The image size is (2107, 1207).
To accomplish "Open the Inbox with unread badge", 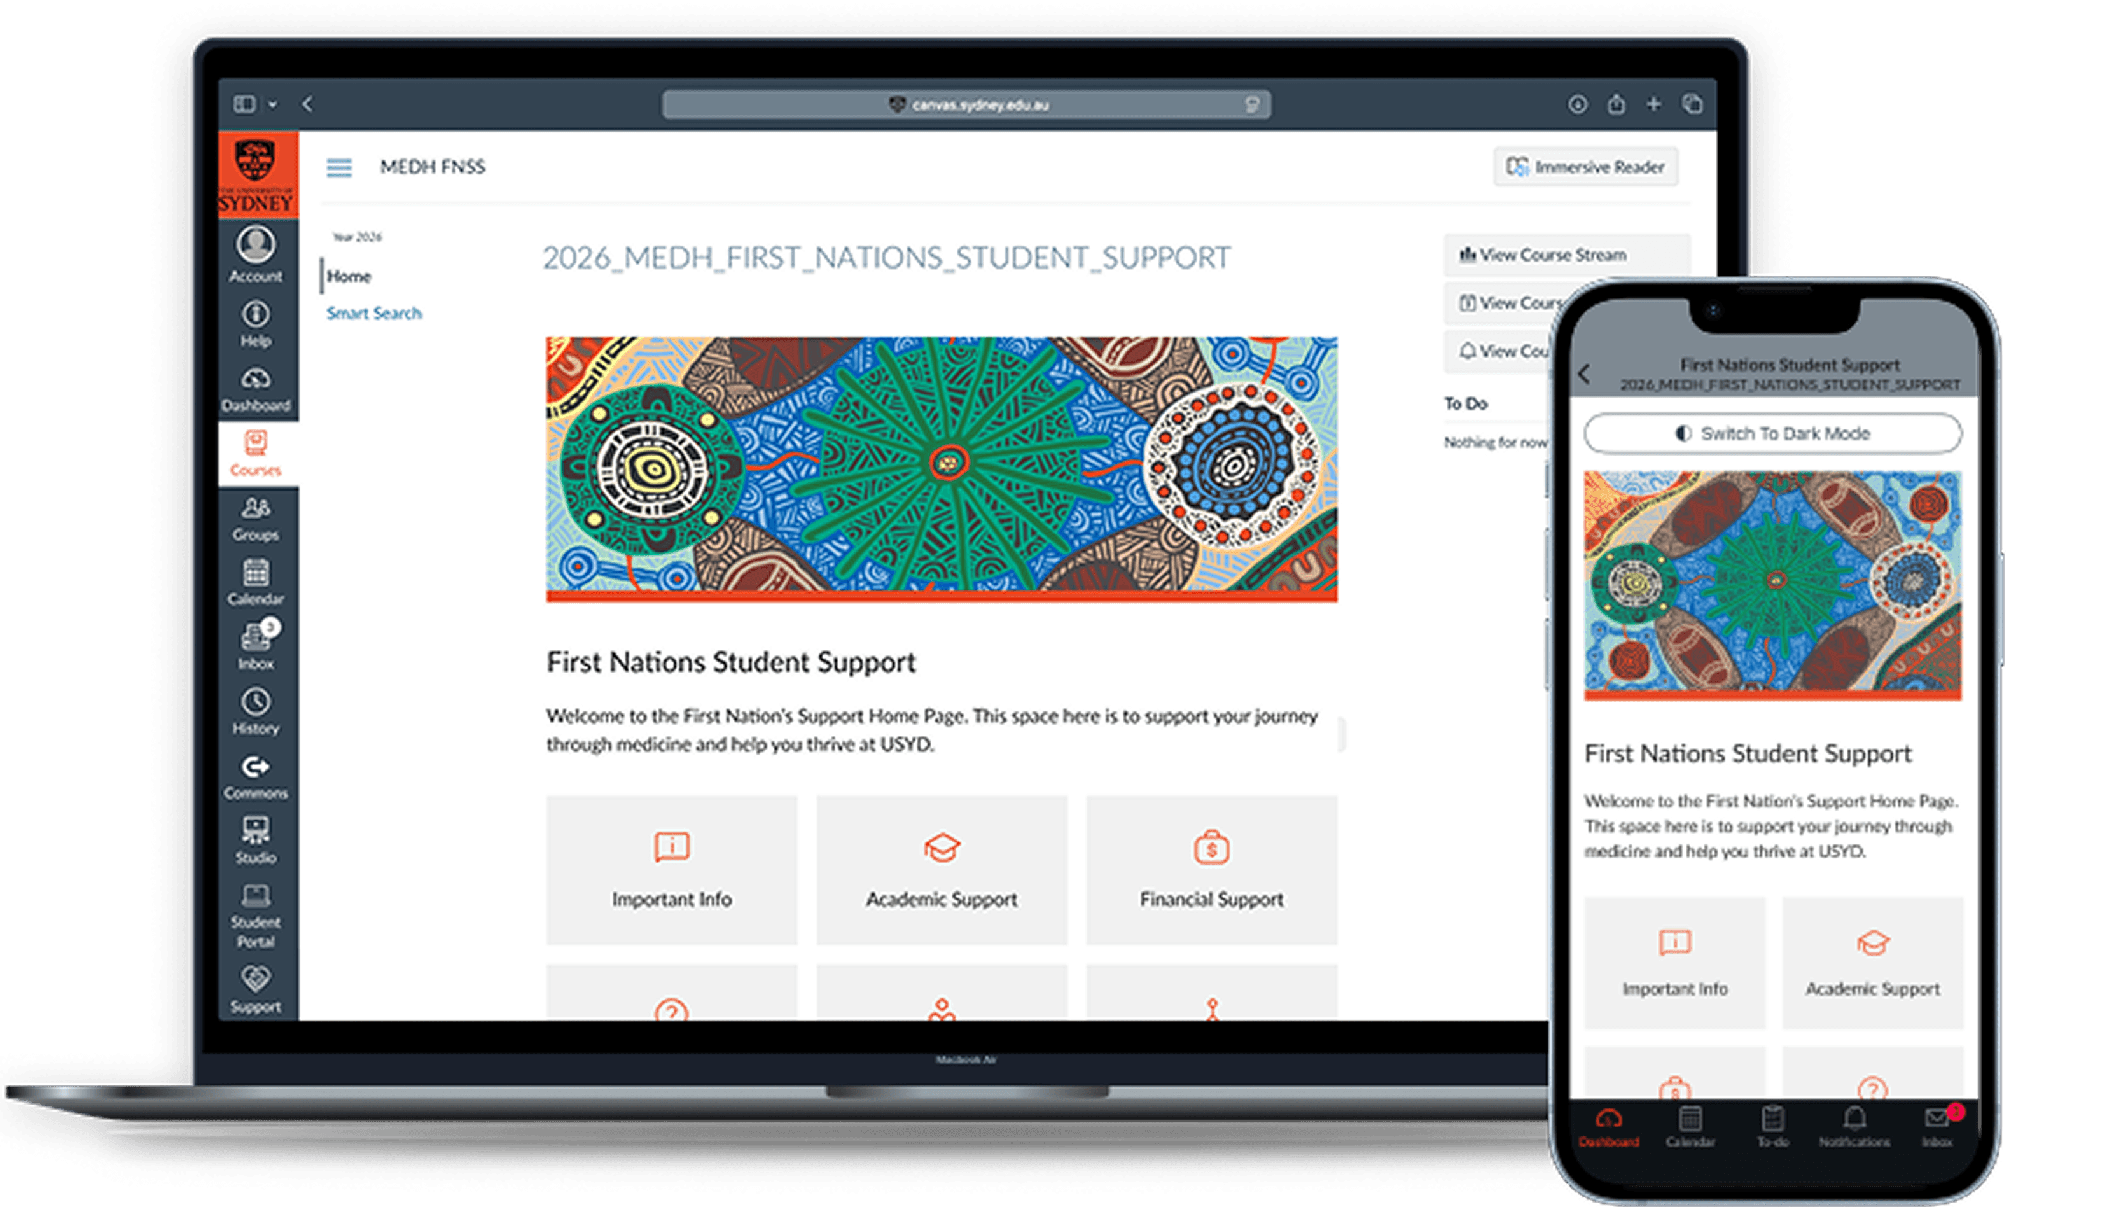I will pos(255,646).
